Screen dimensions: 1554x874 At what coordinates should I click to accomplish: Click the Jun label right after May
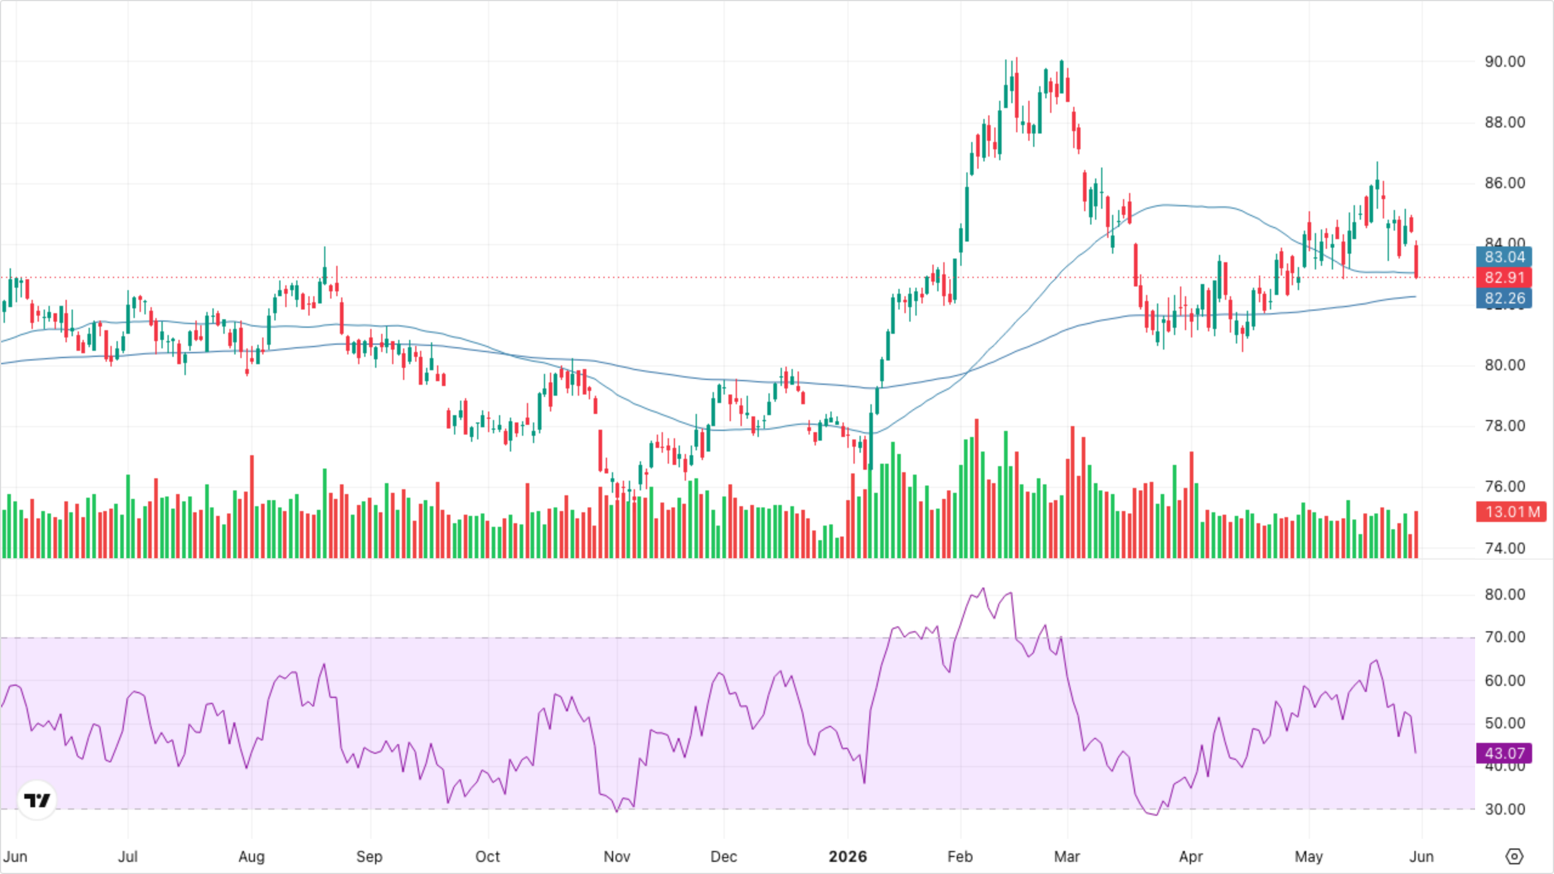pyautogui.click(x=1421, y=856)
